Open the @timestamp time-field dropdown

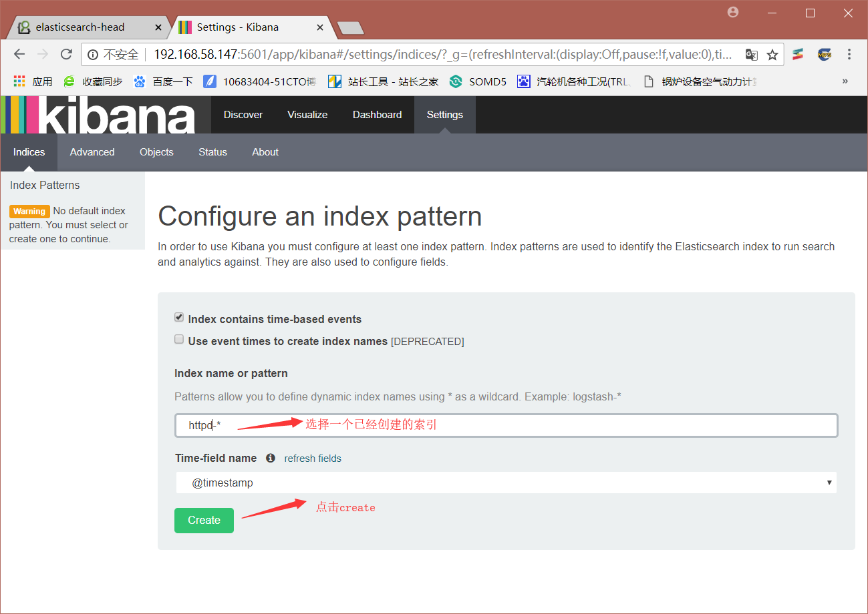click(x=507, y=483)
